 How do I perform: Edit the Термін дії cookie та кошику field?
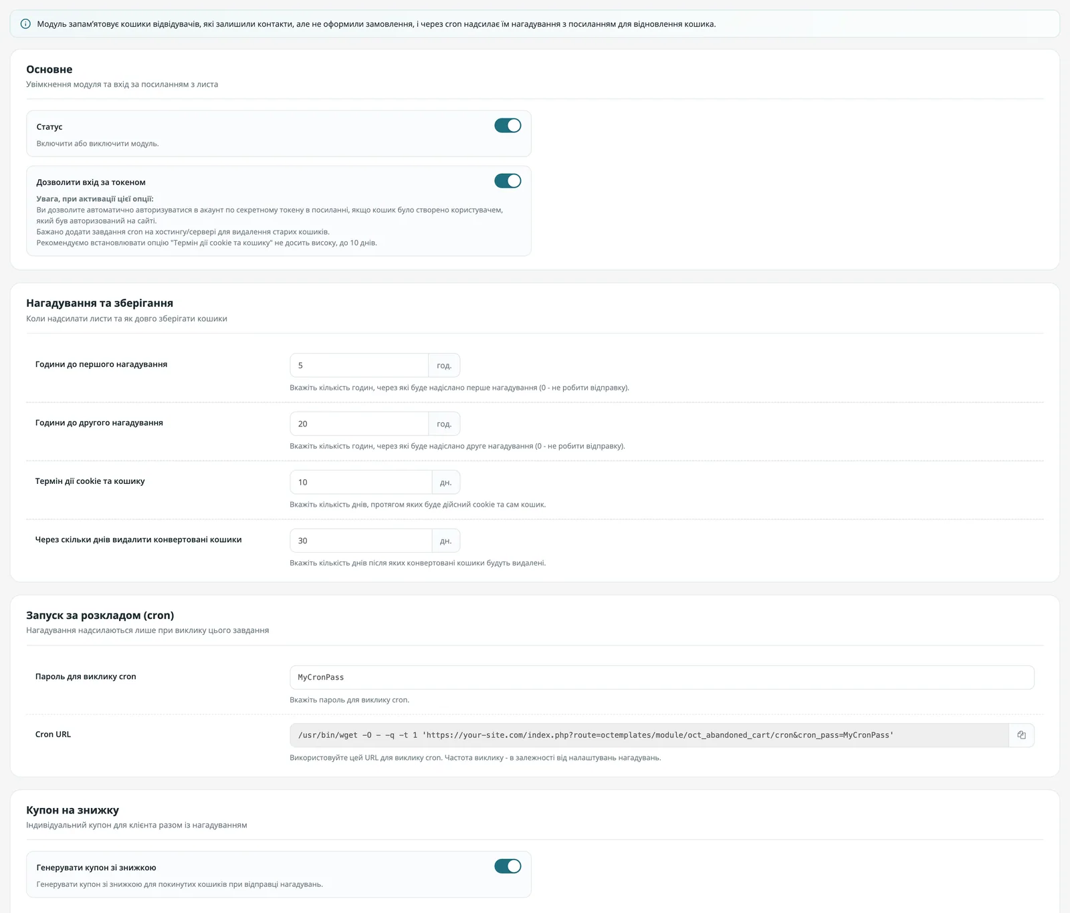(x=361, y=482)
